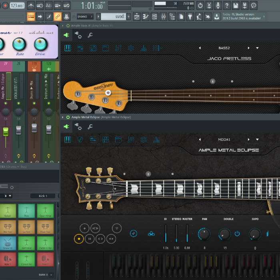Toggle the link icon in the main toolbar
The image size is (280, 280).
(57, 17)
